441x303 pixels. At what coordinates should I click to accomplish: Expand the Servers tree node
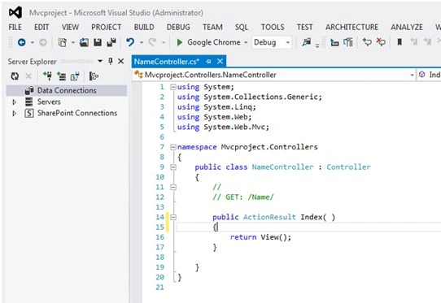(x=15, y=102)
